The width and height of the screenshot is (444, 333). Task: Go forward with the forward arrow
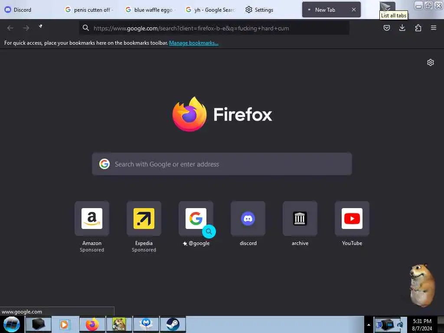(x=26, y=28)
